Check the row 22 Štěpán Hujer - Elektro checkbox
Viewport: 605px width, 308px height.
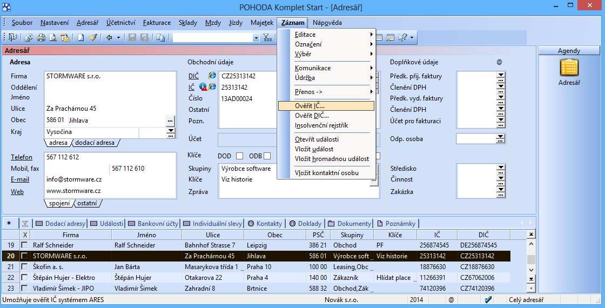(25, 278)
